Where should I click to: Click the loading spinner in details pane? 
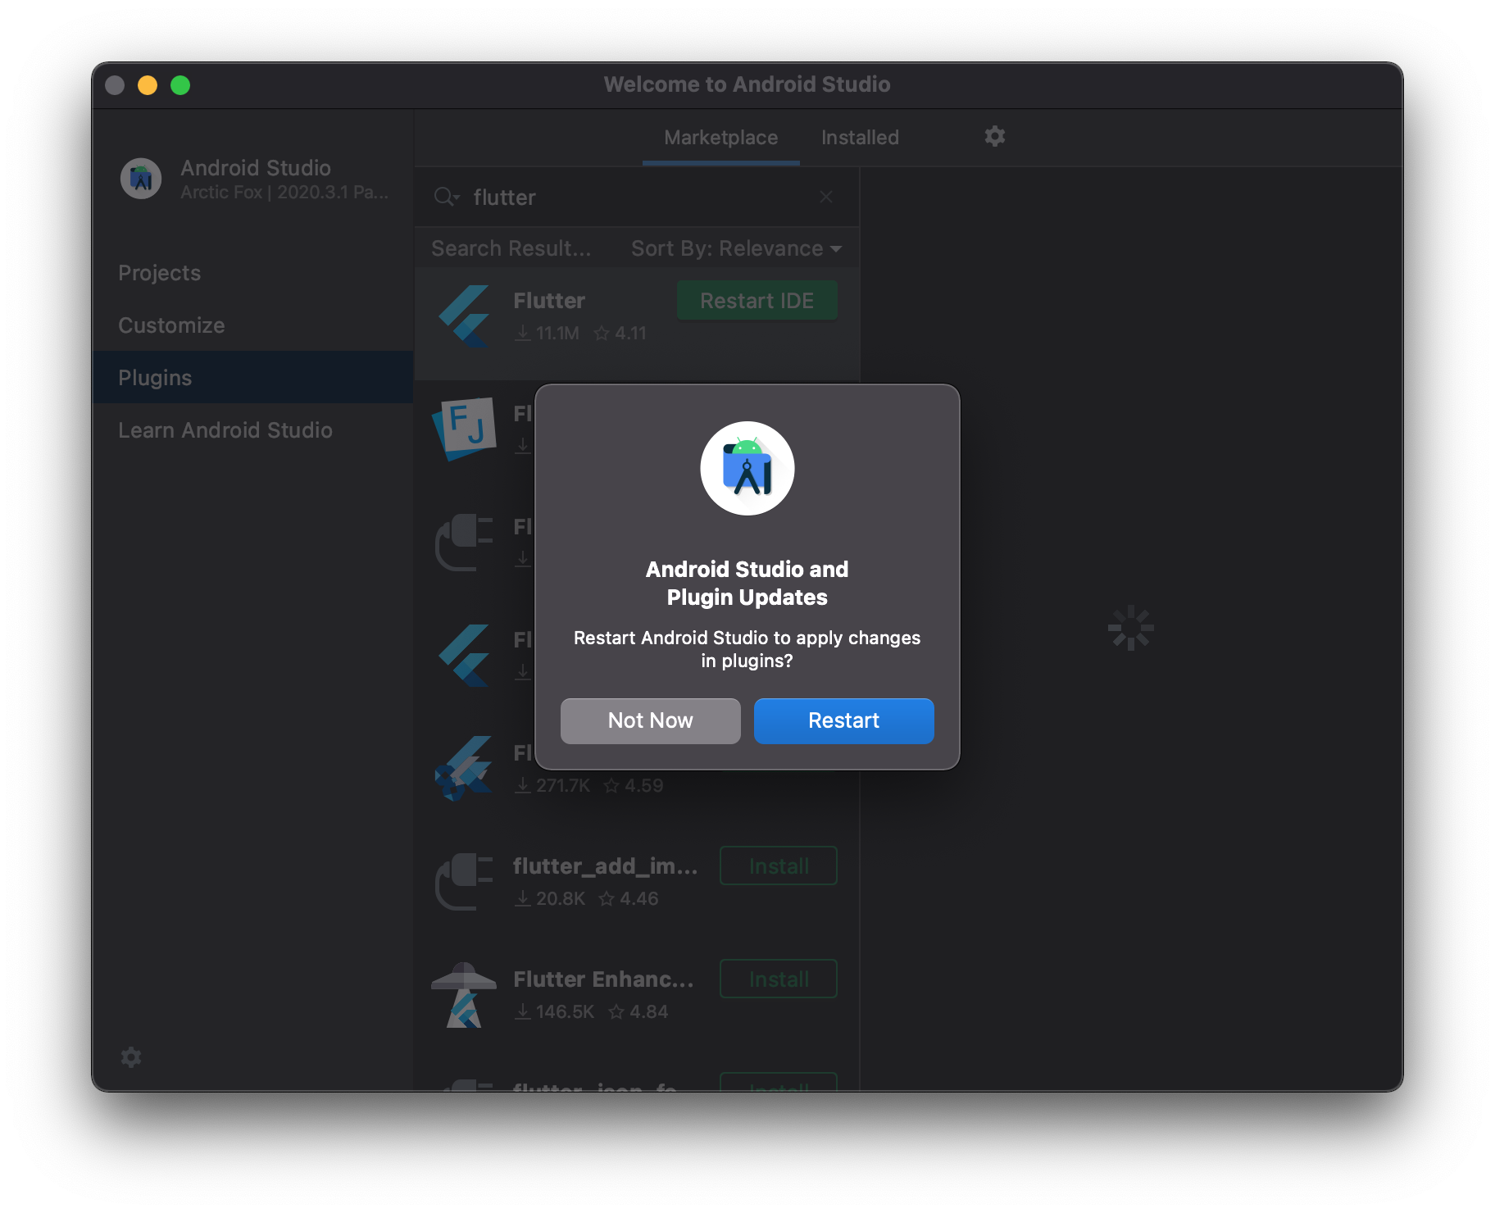point(1130,628)
